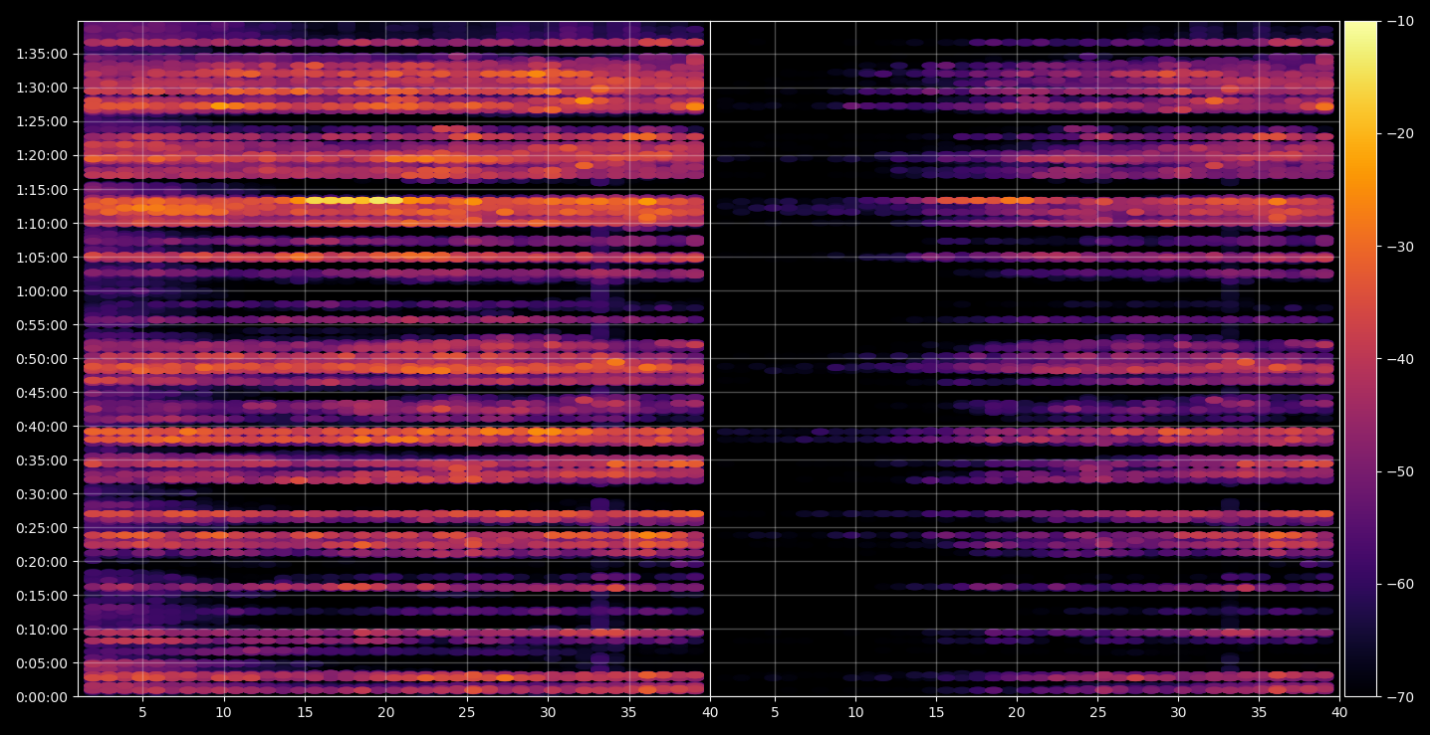Pick the 1:30:00 time axis label
Screen dimensions: 1430x735
pyautogui.click(x=42, y=88)
